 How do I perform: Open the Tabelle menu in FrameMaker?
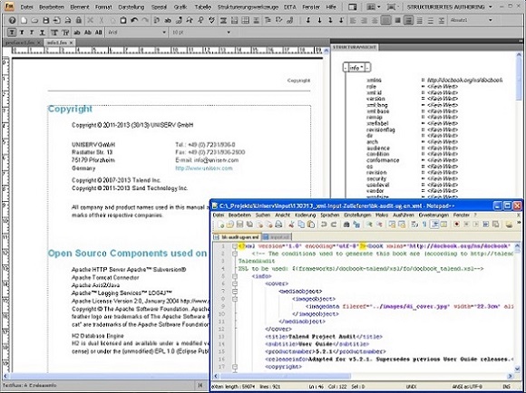tap(202, 6)
